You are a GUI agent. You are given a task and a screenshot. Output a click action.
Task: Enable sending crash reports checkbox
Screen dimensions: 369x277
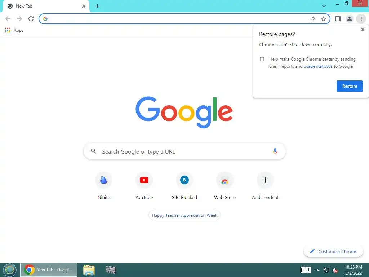point(262,59)
